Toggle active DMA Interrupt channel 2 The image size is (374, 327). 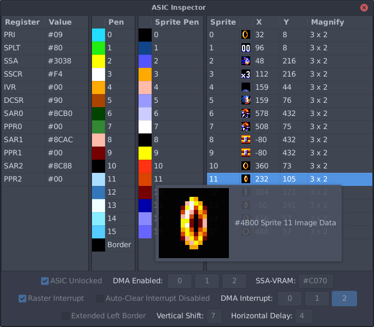pyautogui.click(x=344, y=299)
